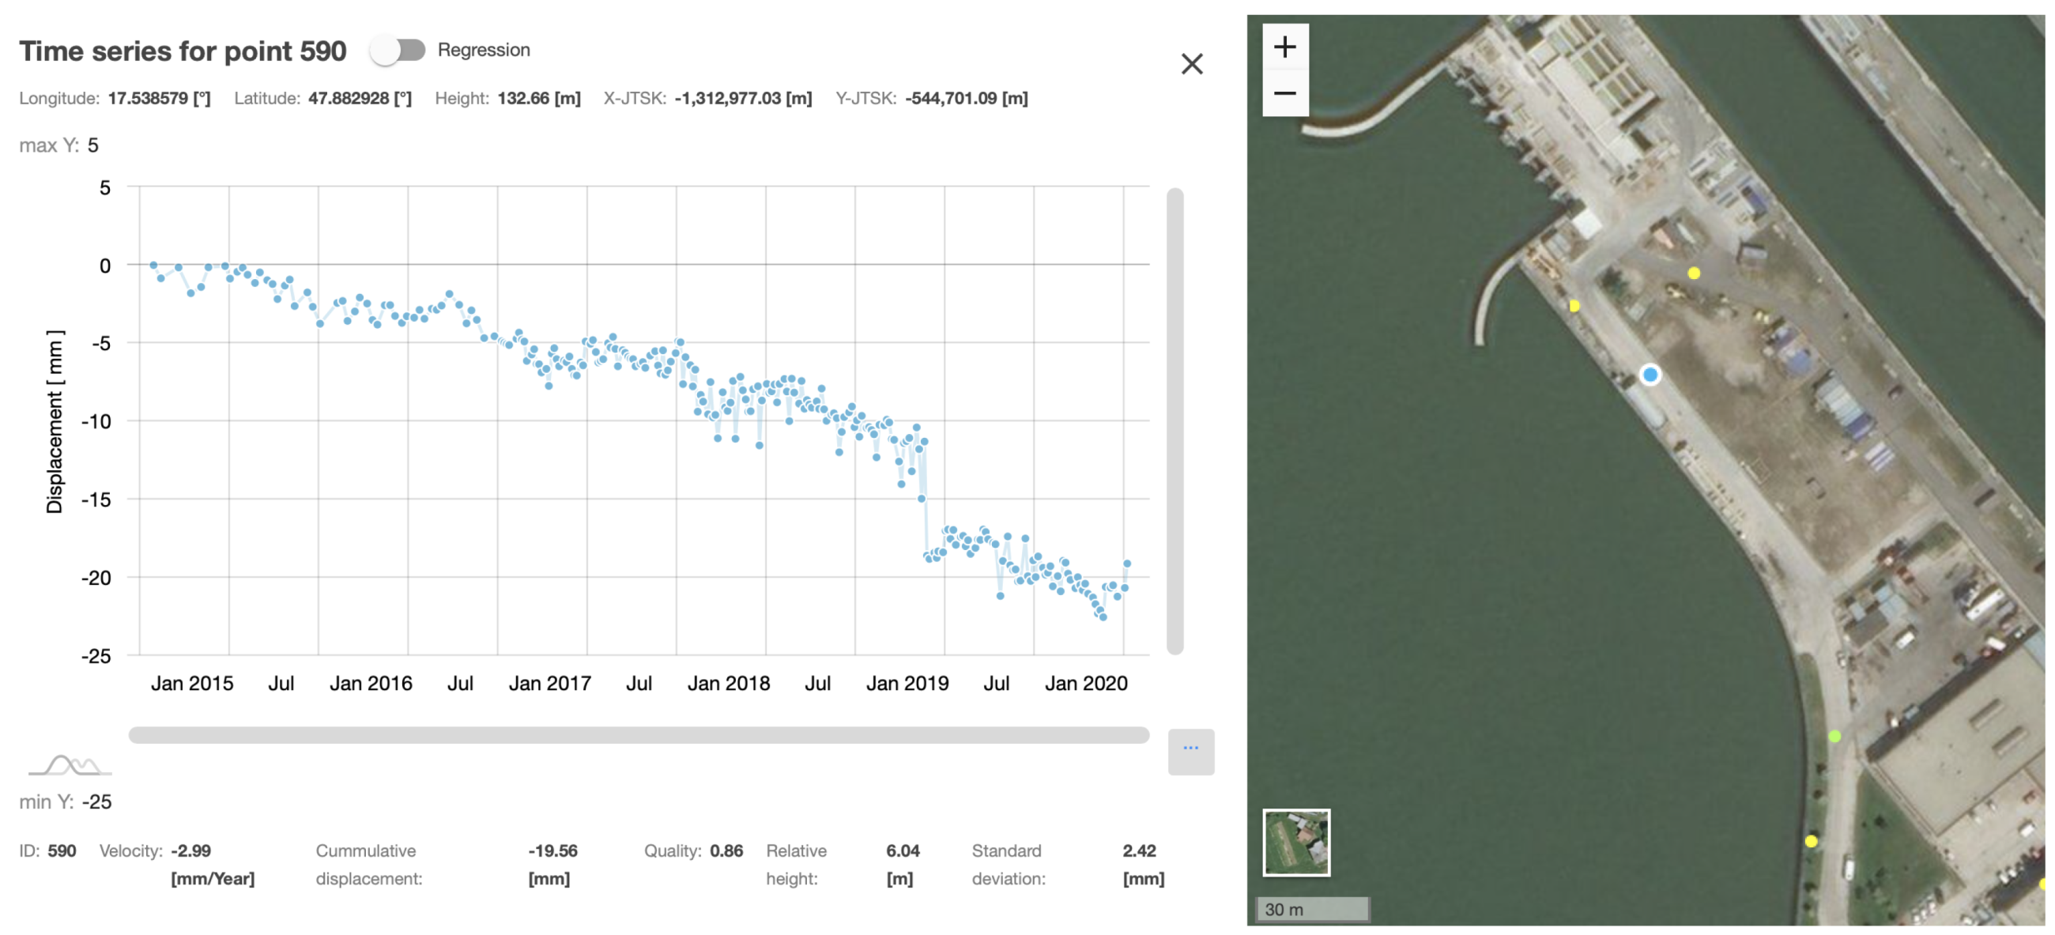This screenshot has height=935, width=2055.
Task: Select the blue highlighted map point
Action: (1650, 374)
